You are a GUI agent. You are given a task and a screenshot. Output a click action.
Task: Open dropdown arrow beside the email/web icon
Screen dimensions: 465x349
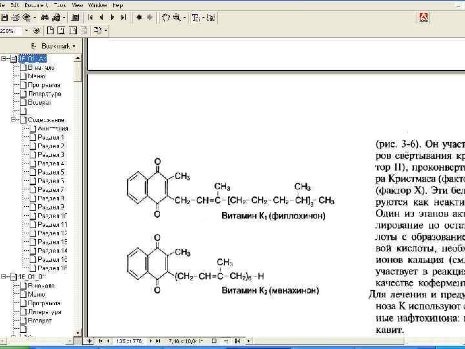pyautogui.click(x=35, y=18)
